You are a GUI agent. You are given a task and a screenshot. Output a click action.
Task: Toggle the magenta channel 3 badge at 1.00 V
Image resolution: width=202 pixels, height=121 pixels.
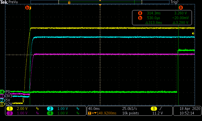10,113
